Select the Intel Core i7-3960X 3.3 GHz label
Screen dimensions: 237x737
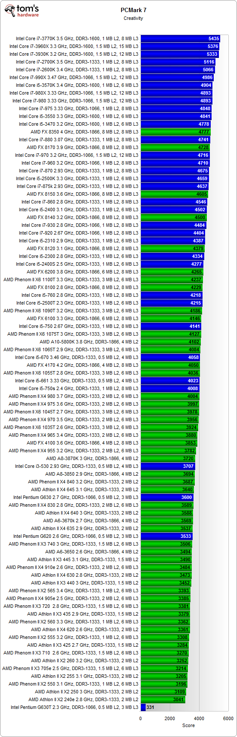point(74,46)
